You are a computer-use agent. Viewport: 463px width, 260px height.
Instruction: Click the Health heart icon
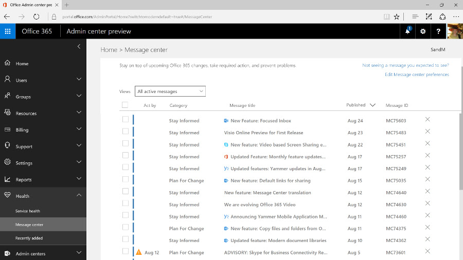pyautogui.click(x=7, y=195)
